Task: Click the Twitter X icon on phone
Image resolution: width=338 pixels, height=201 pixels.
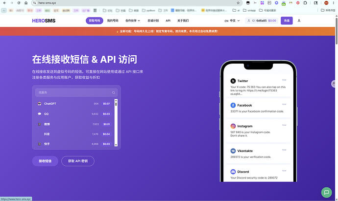Action: coord(233,81)
